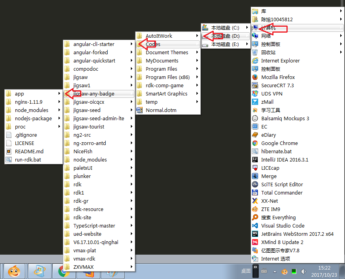Click the Internet 选项 icon
The image size is (345, 279).
tap(255, 259)
